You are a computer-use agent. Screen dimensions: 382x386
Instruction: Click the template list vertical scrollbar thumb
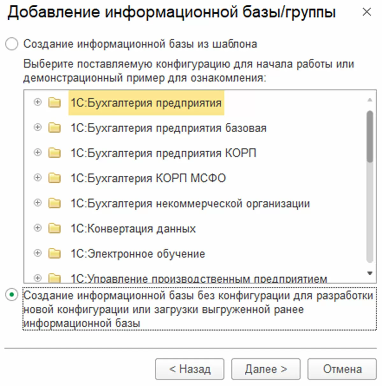click(x=370, y=137)
